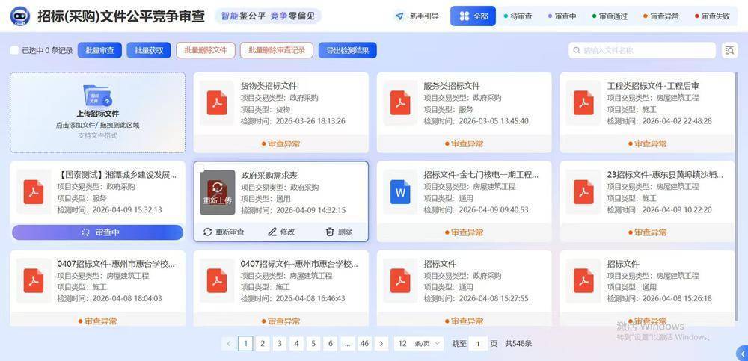This screenshot has width=748, height=361.
Task: Open the 新手引导 beginner guide
Action: point(417,16)
